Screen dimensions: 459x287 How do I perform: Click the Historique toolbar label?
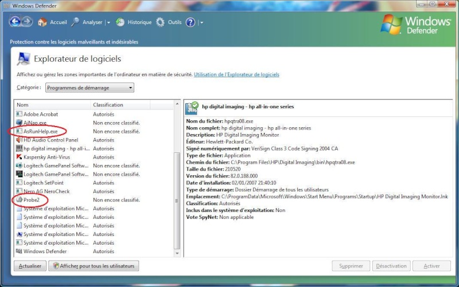[139, 22]
